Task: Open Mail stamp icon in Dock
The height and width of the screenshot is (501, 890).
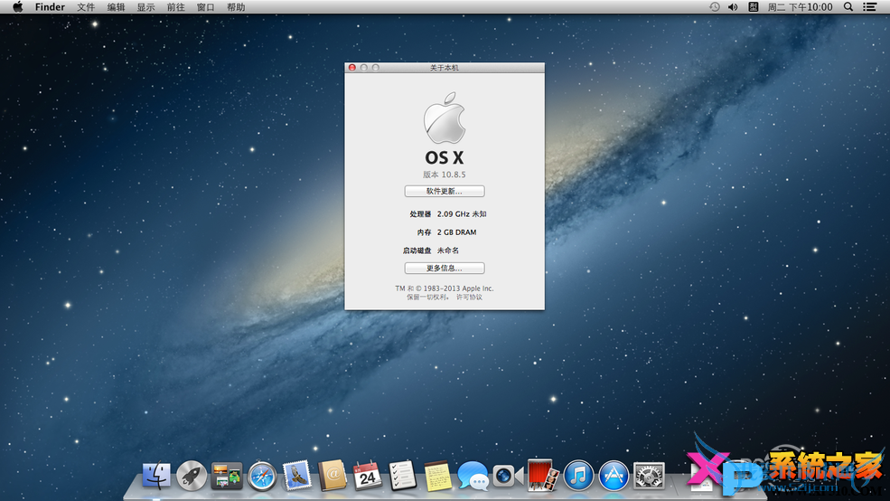Action: coord(297,475)
